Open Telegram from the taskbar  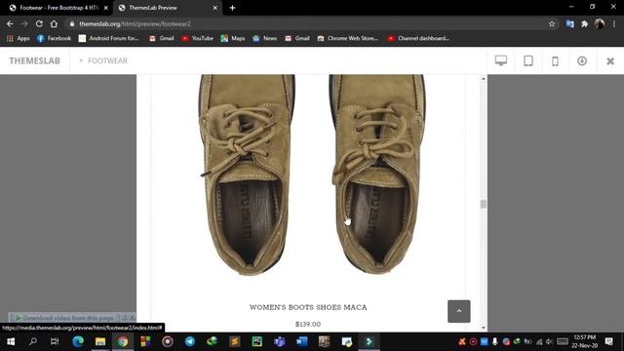click(x=190, y=341)
